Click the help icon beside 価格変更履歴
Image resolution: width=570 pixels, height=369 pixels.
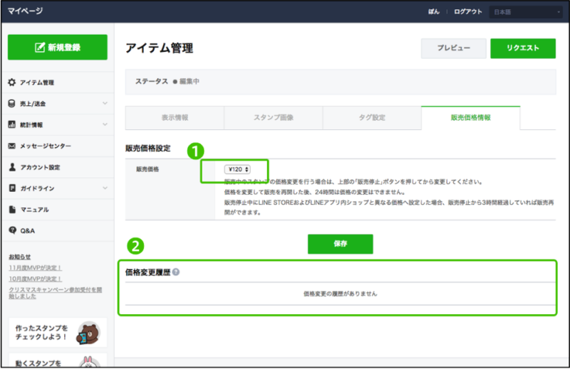coord(176,272)
